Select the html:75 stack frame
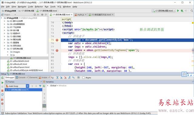 point(24,90)
